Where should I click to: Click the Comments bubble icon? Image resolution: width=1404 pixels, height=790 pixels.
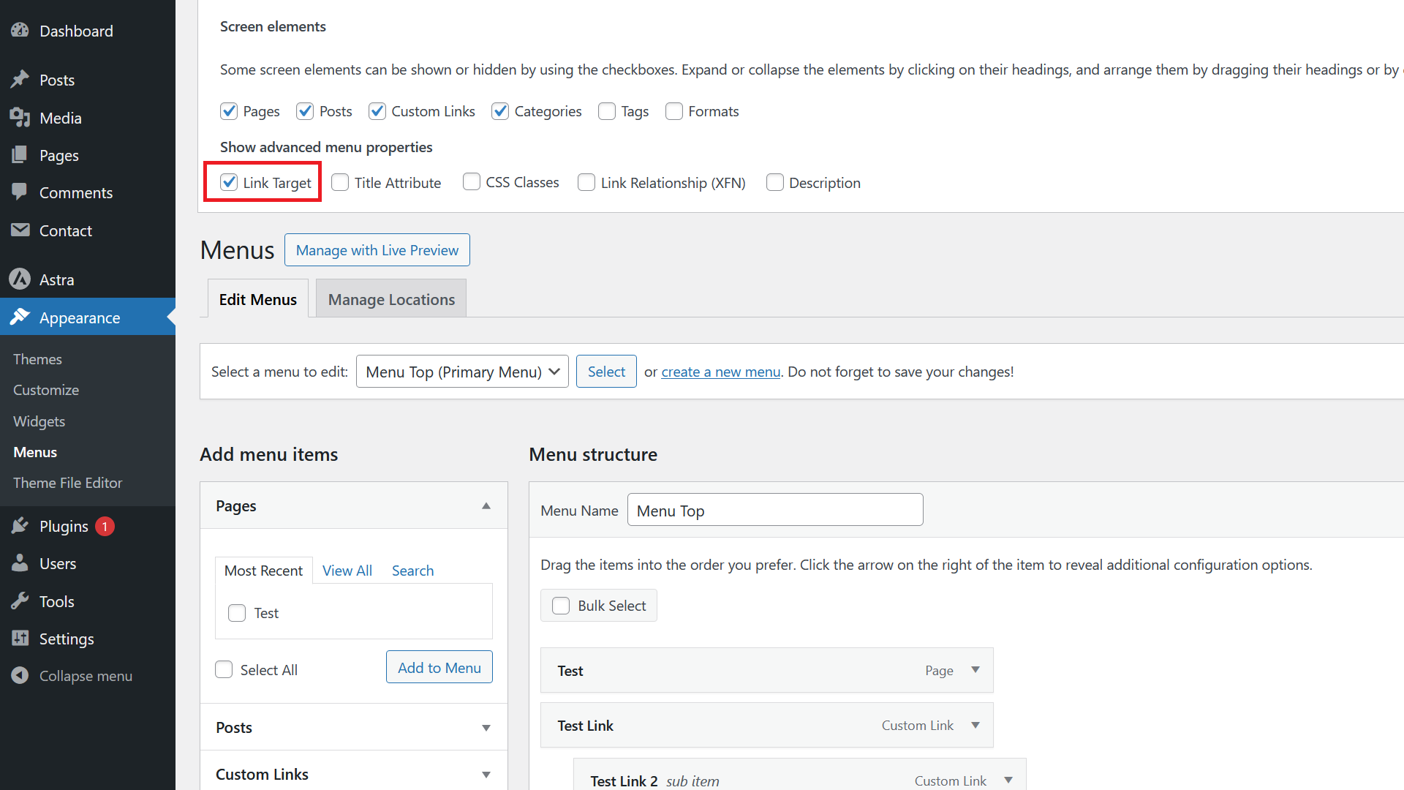coord(20,192)
